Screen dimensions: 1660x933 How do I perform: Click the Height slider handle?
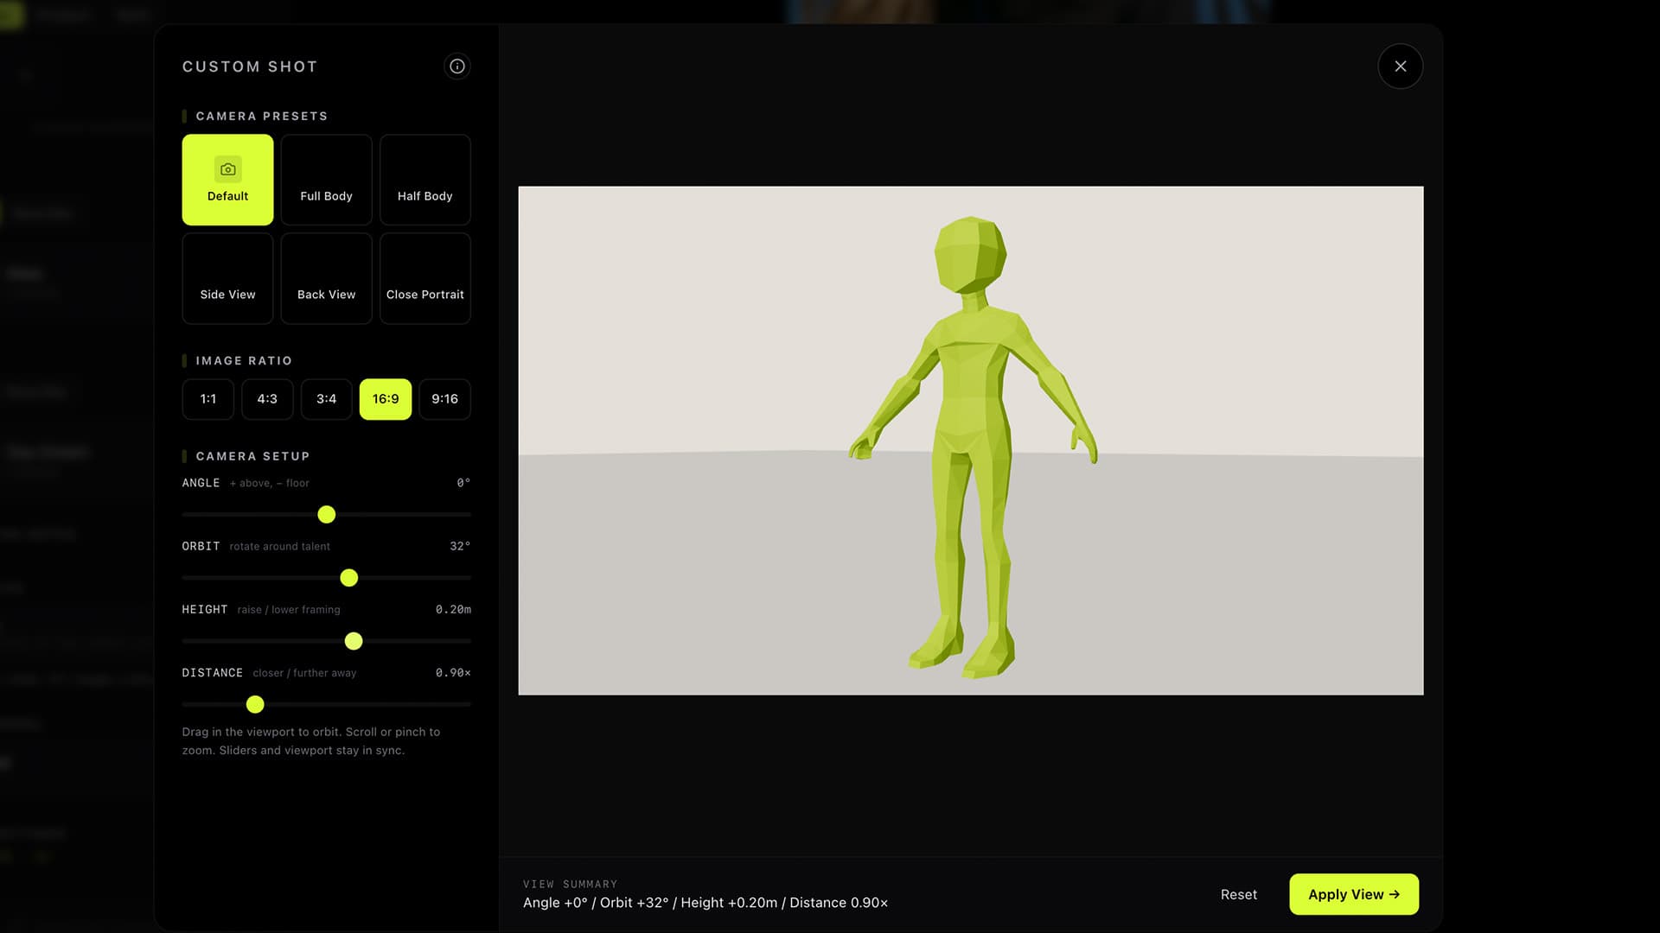[x=353, y=641]
